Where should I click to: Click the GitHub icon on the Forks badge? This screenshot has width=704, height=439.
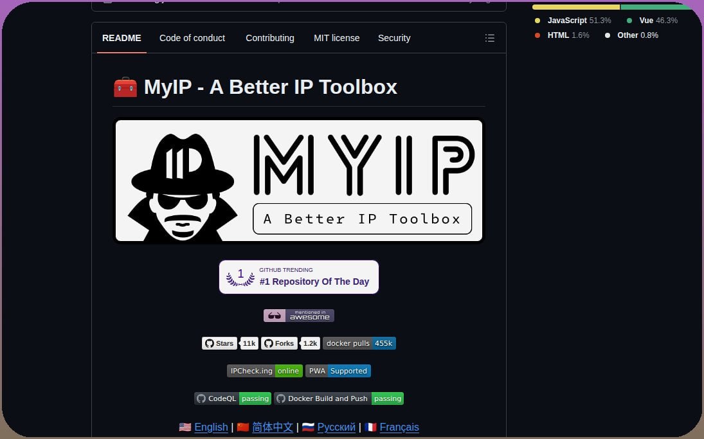pos(269,343)
